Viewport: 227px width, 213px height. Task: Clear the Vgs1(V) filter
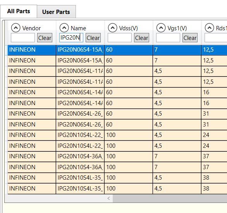click(x=190, y=38)
